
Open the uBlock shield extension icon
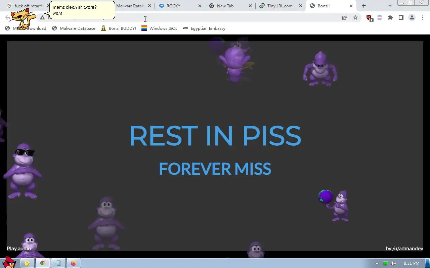pyautogui.click(x=369, y=18)
